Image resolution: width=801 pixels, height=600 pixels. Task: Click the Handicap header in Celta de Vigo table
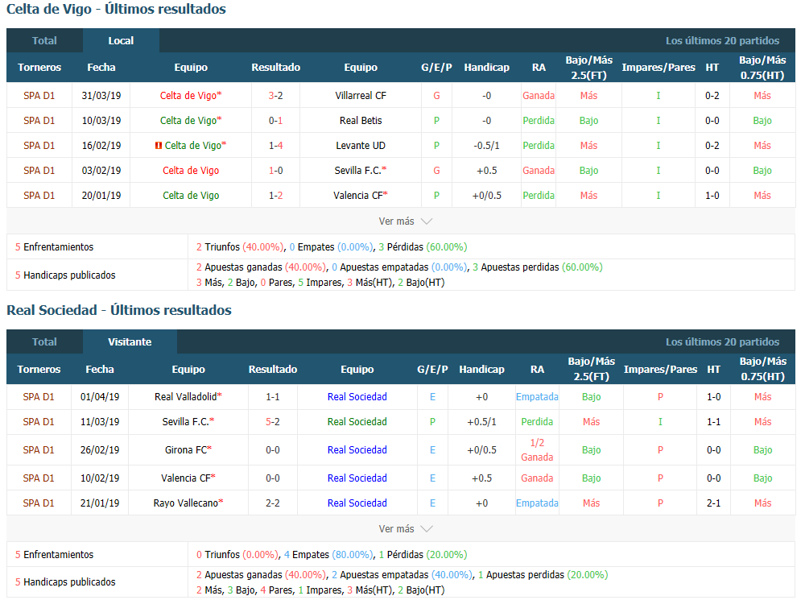[486, 68]
